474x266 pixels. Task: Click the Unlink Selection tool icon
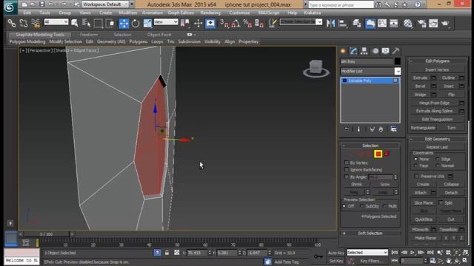point(24,23)
